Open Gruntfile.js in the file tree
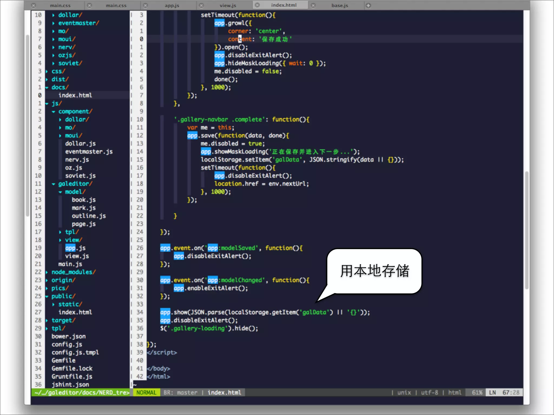 tap(72, 377)
